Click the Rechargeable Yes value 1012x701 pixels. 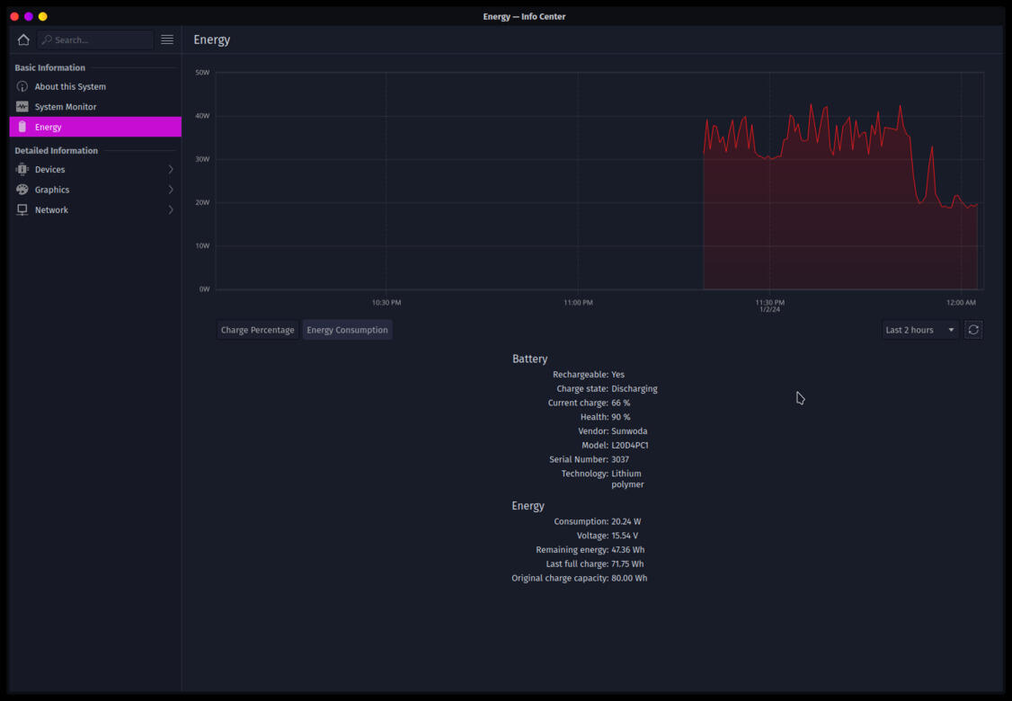(617, 375)
